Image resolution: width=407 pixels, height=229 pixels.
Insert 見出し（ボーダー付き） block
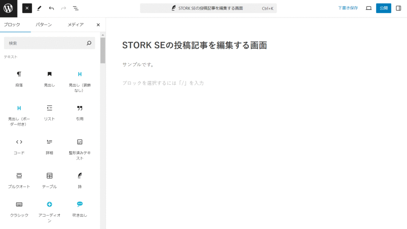click(x=19, y=116)
